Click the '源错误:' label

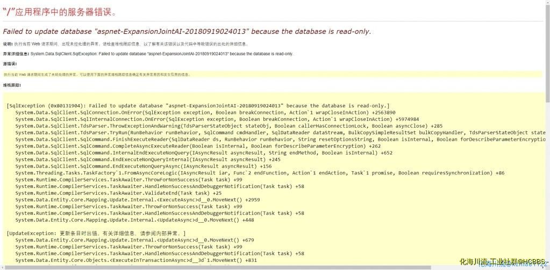(x=10, y=64)
